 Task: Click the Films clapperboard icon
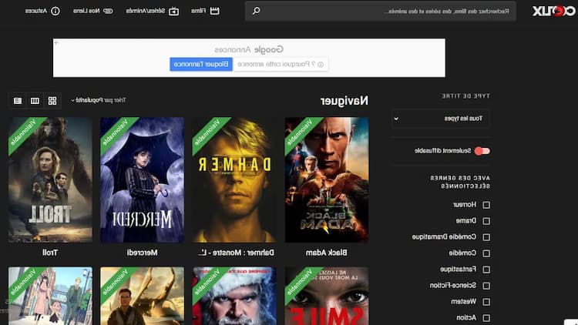[x=214, y=11]
